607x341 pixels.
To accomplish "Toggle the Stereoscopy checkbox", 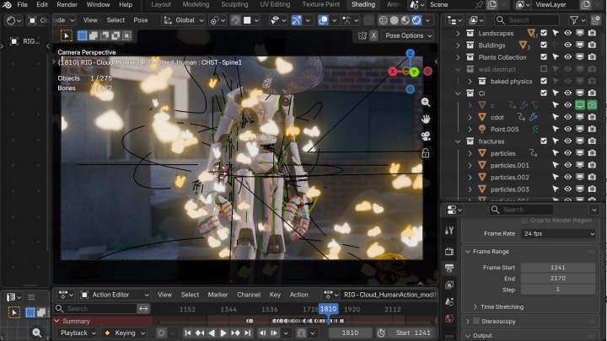I will pos(475,321).
